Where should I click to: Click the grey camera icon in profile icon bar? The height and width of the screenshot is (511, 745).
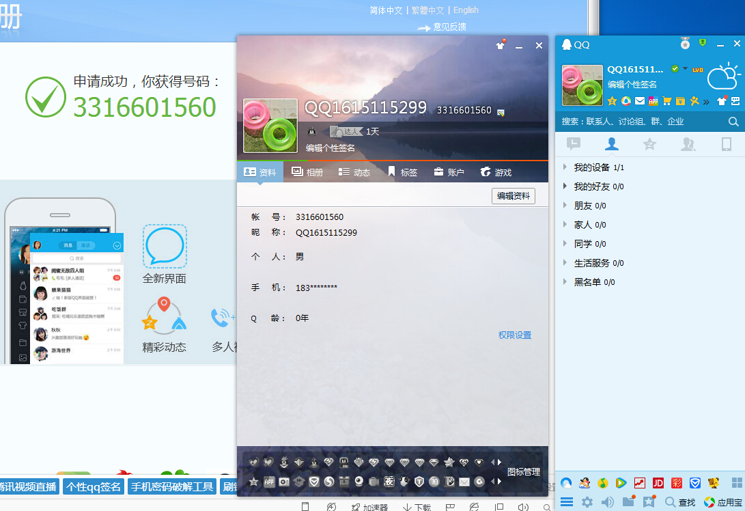point(284,482)
